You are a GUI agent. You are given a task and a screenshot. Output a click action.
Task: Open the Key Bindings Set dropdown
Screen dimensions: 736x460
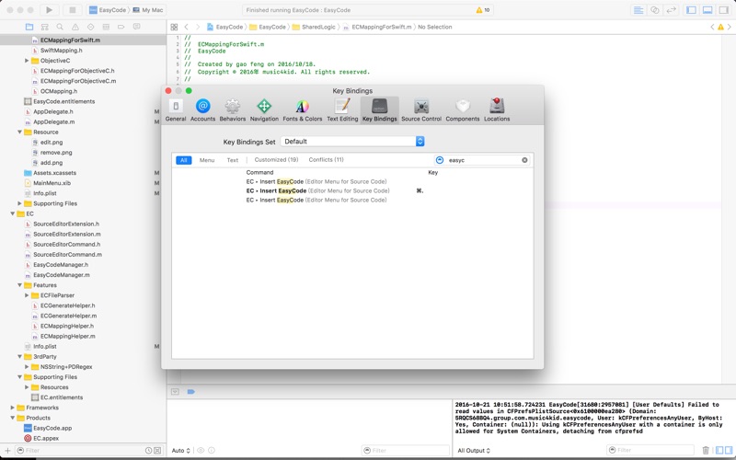pyautogui.click(x=352, y=142)
